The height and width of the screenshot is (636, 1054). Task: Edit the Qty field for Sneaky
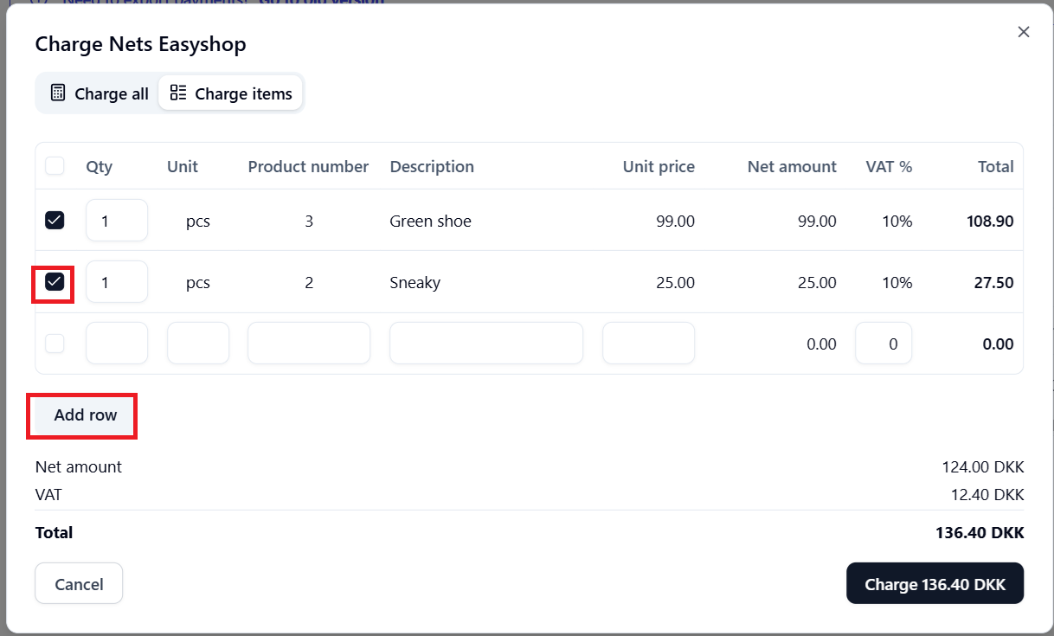click(117, 282)
